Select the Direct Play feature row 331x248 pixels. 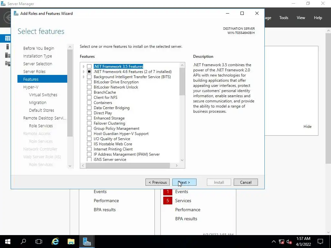point(103,113)
